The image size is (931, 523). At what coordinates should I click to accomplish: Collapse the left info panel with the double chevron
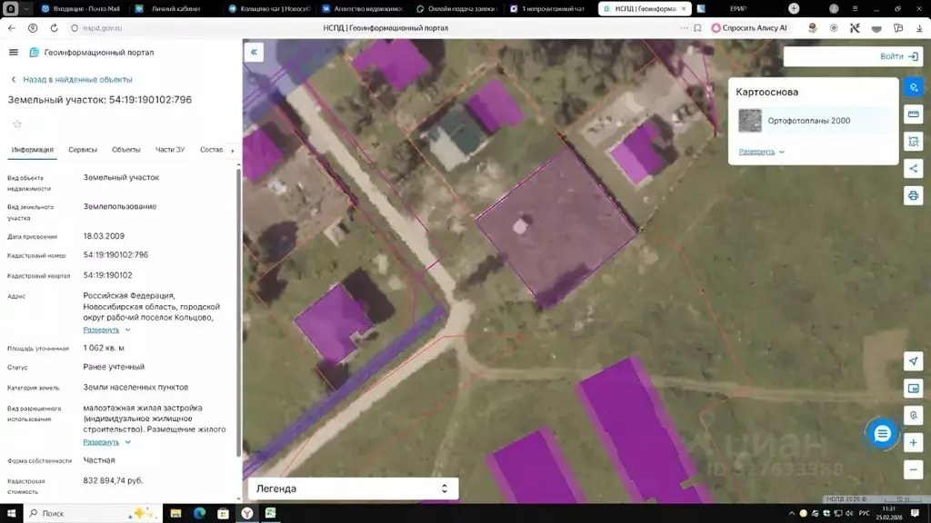[x=254, y=53]
